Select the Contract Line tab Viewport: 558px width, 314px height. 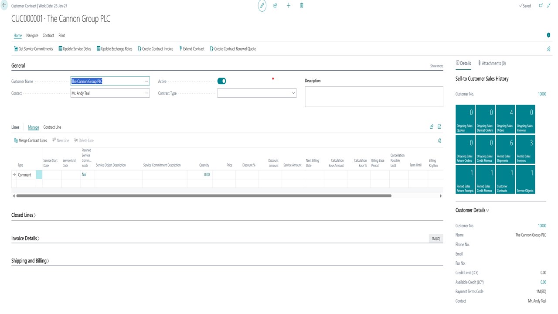coord(52,127)
